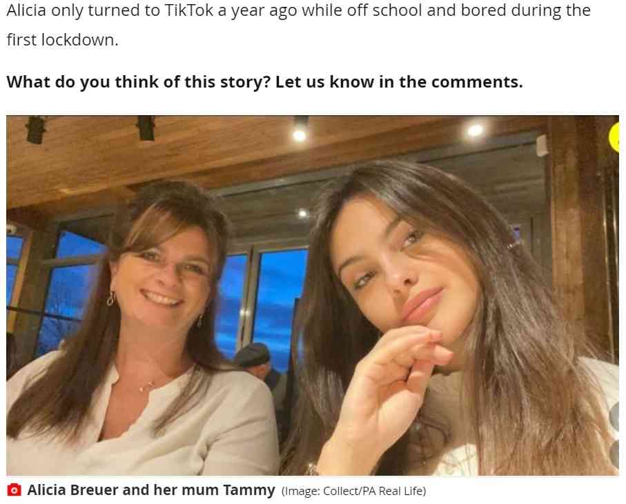Click the words 'first lockdown.' in the paragraph
The width and height of the screenshot is (626, 504).
pyautogui.click(x=63, y=40)
